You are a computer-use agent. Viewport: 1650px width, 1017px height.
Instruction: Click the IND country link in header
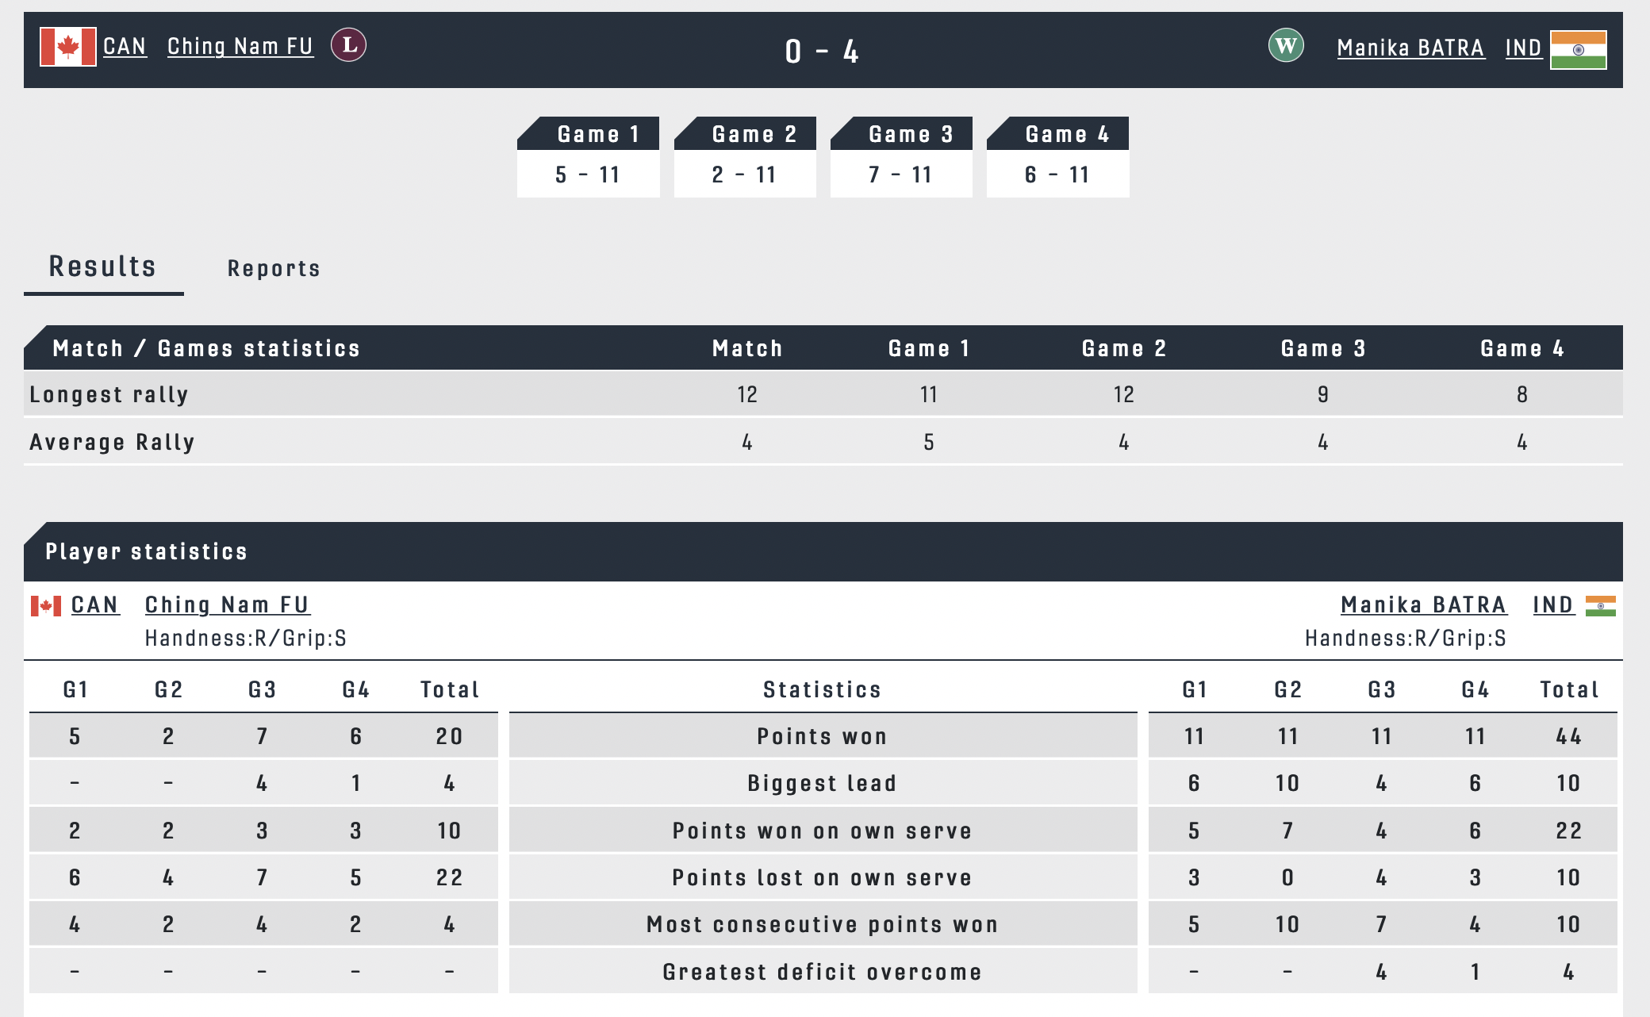pyautogui.click(x=1523, y=48)
